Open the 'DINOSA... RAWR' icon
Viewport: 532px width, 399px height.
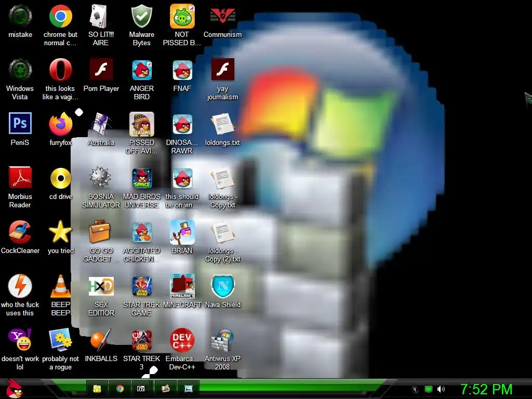point(182,124)
